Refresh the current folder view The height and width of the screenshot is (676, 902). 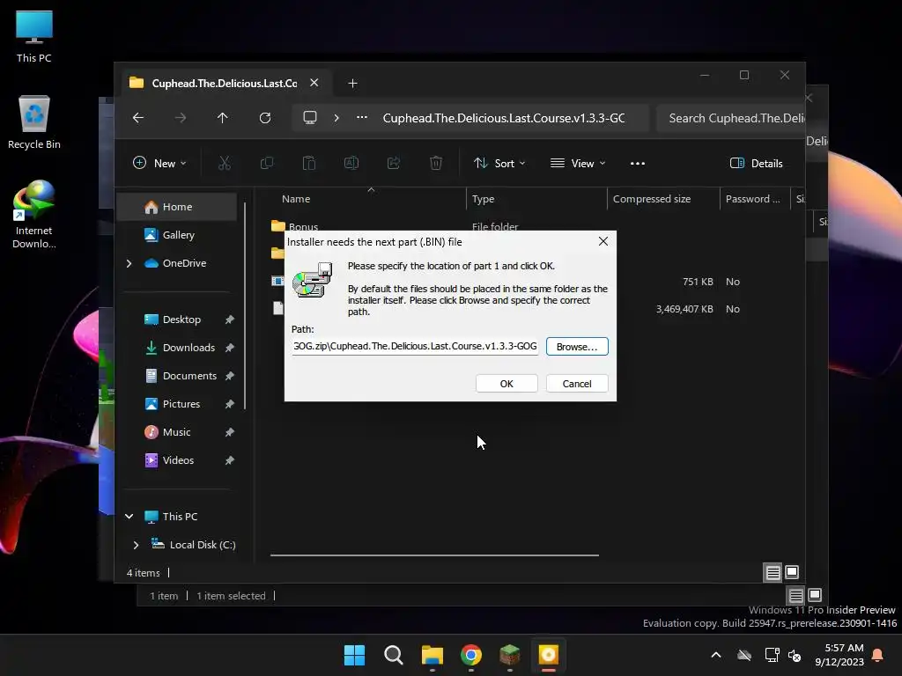pyautogui.click(x=265, y=118)
